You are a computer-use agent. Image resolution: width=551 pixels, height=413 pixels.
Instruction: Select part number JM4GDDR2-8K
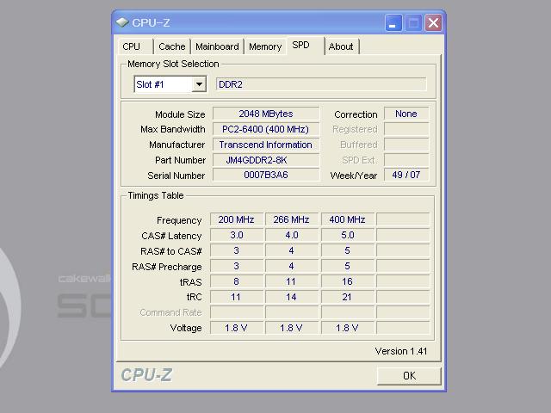click(266, 160)
